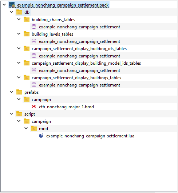The width and height of the screenshot is (178, 193).
Task: Select cth_nonchang_major_1.bmd file
Action: tap(66, 107)
